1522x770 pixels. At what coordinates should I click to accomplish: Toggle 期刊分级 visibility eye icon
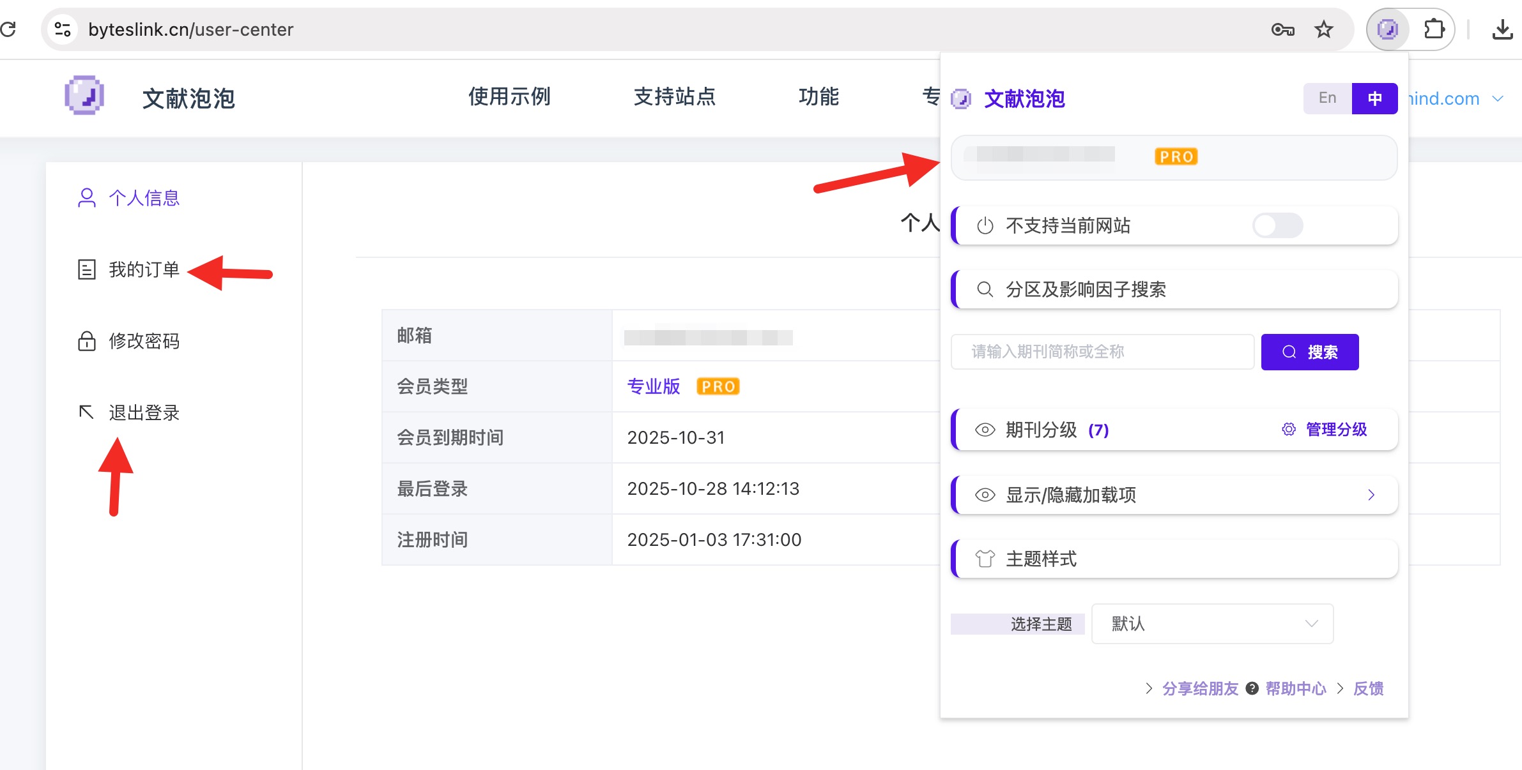[x=985, y=430]
